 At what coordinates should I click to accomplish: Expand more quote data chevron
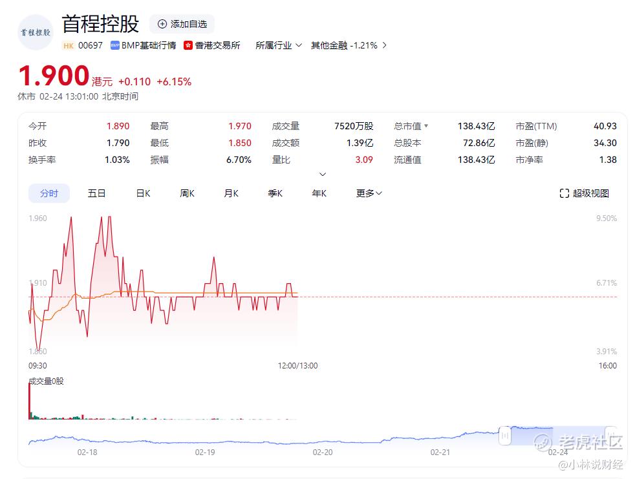tap(323, 174)
